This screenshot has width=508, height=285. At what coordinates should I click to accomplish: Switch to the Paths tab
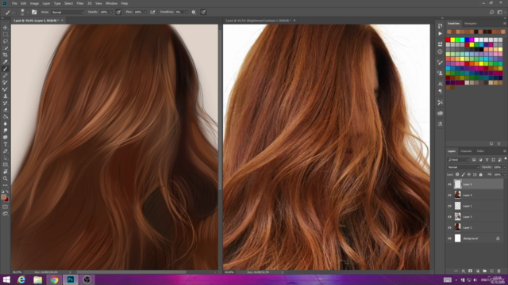click(x=480, y=151)
